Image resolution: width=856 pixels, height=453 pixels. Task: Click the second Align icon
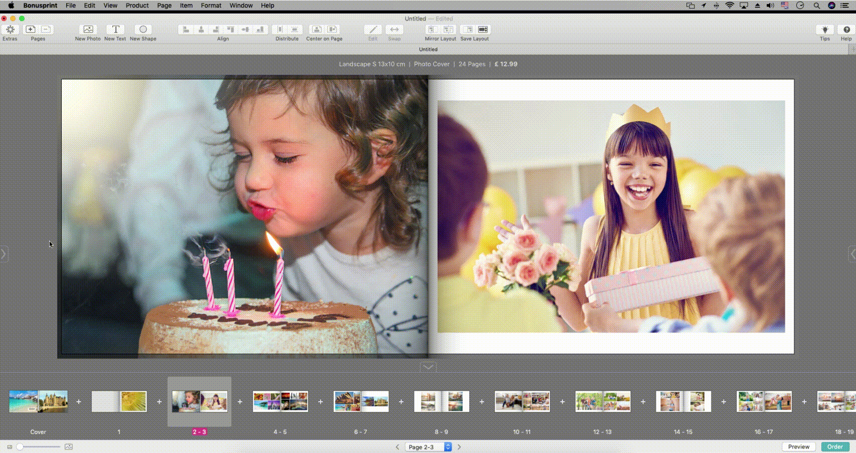click(x=201, y=30)
